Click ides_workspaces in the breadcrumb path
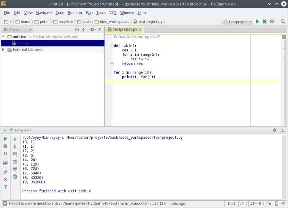Viewport: 288px width, 208px height. pos(114,21)
